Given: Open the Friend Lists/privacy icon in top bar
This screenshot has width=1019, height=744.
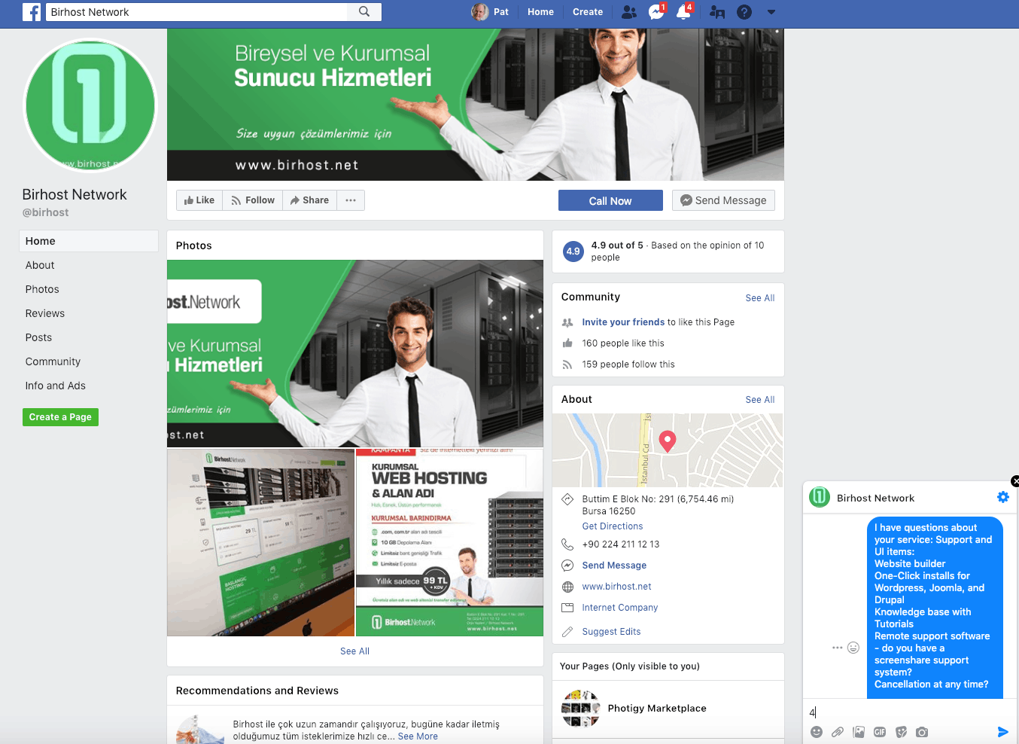Looking at the screenshot, I should (x=717, y=12).
